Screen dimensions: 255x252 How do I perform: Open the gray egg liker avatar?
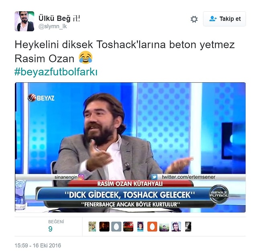(116, 226)
